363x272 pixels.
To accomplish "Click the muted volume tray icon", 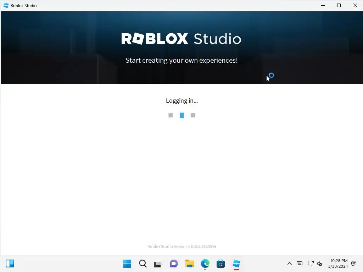I will 320,263.
